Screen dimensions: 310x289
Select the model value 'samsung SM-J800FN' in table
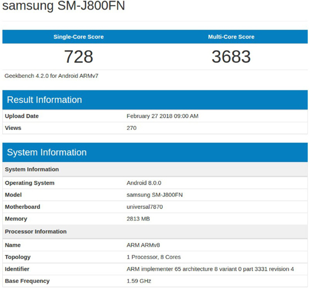click(x=154, y=195)
